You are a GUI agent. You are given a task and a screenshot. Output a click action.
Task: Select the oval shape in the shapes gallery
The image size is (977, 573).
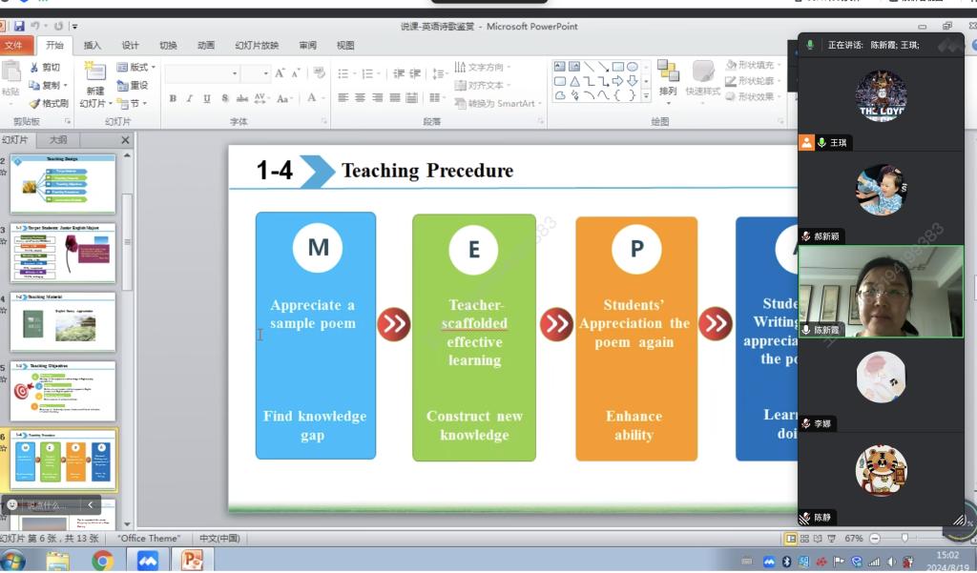point(632,67)
